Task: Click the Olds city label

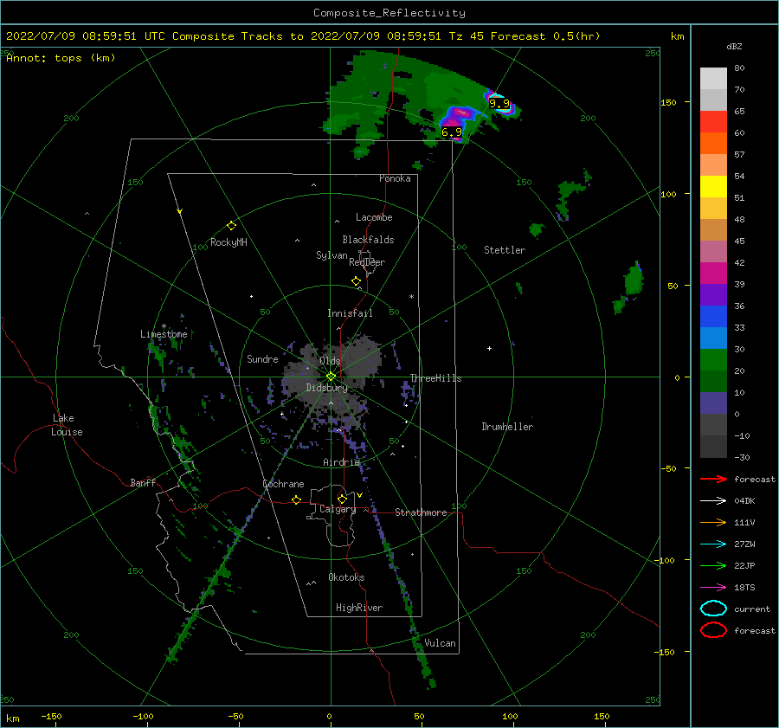Action: pos(330,361)
